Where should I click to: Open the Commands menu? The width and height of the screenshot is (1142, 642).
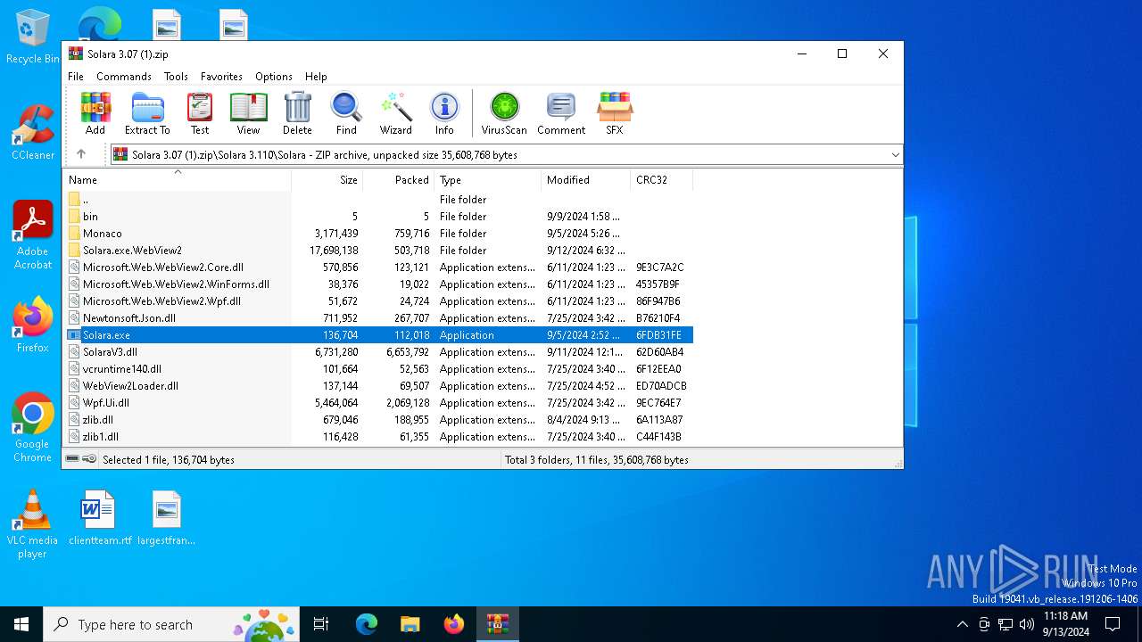(124, 77)
